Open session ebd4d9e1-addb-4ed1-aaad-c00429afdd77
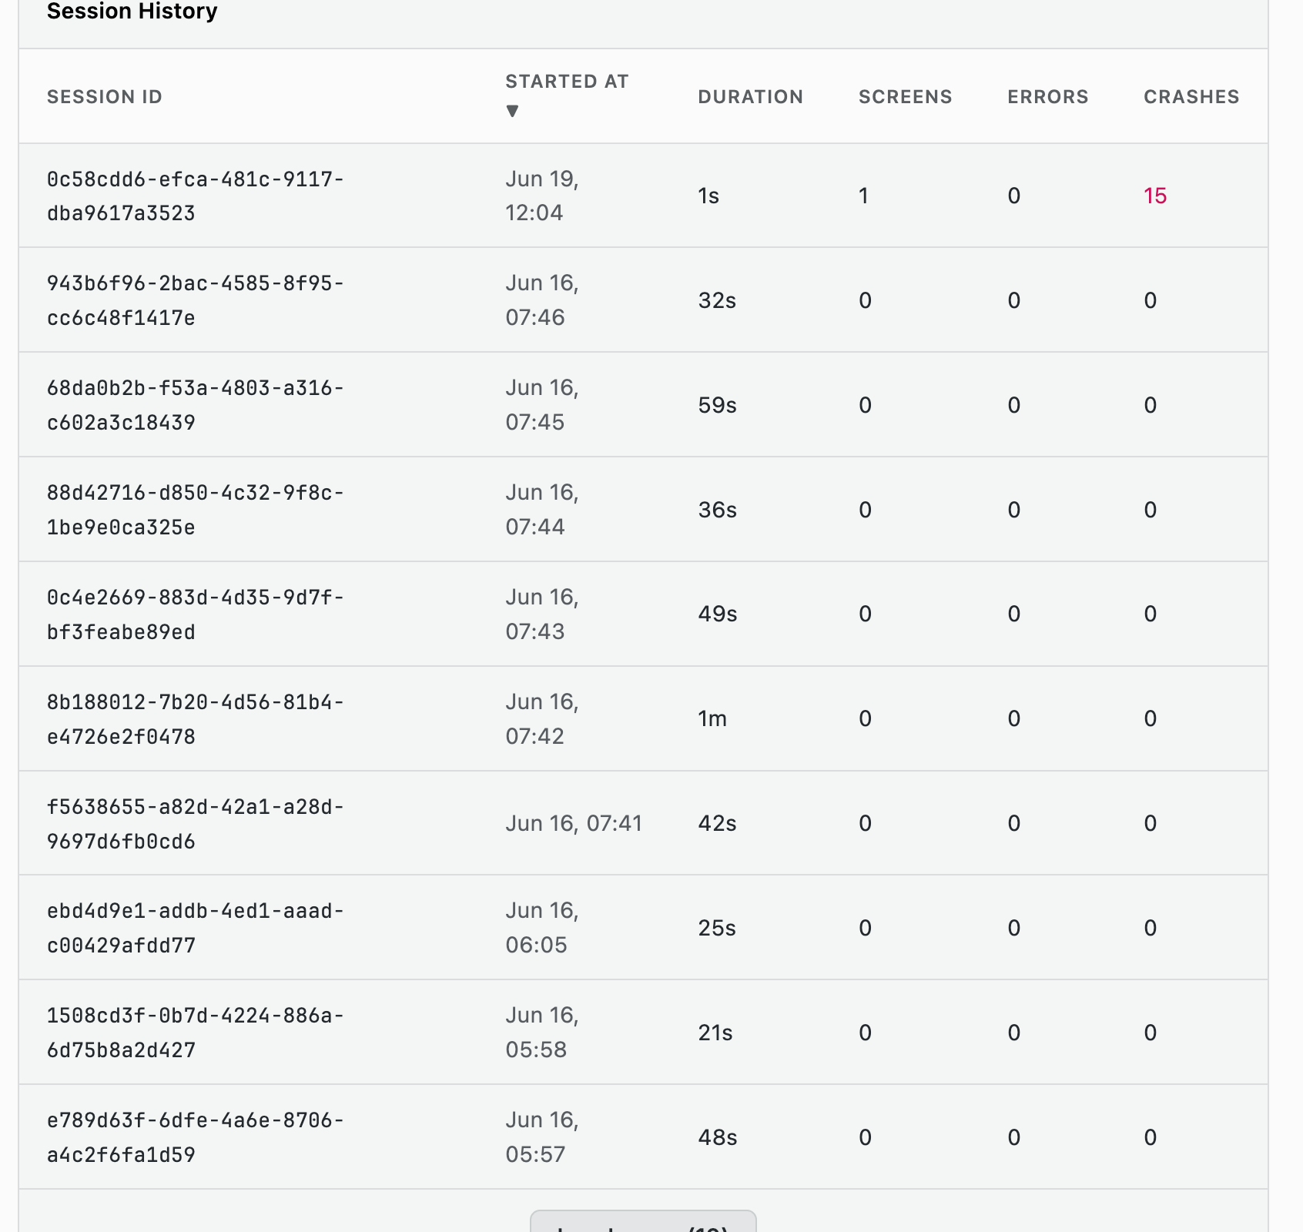Image resolution: width=1303 pixels, height=1232 pixels. pyautogui.click(x=196, y=928)
